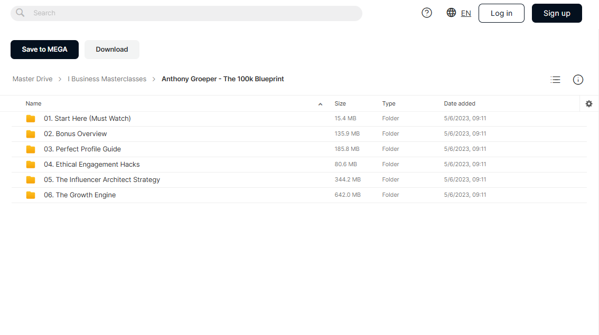Click the 642.0 MB size cell
This screenshot has width=599, height=335.
[348, 195]
